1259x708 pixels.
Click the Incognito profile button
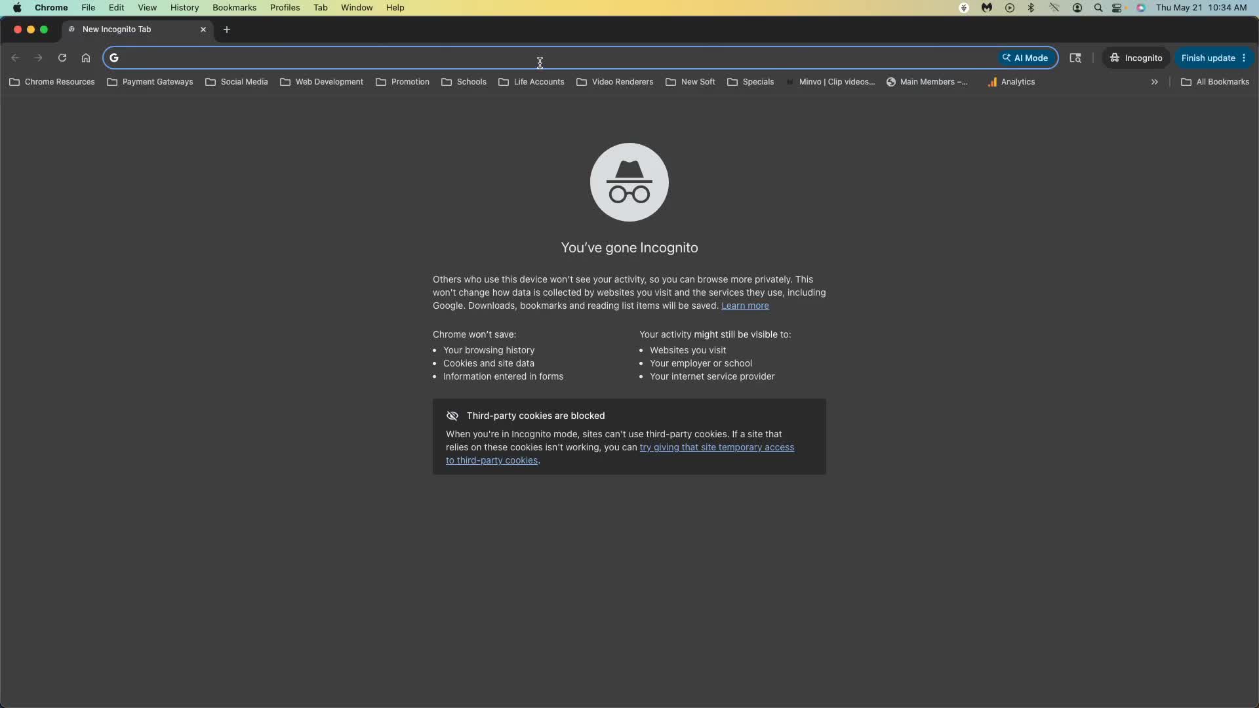pyautogui.click(x=1136, y=58)
